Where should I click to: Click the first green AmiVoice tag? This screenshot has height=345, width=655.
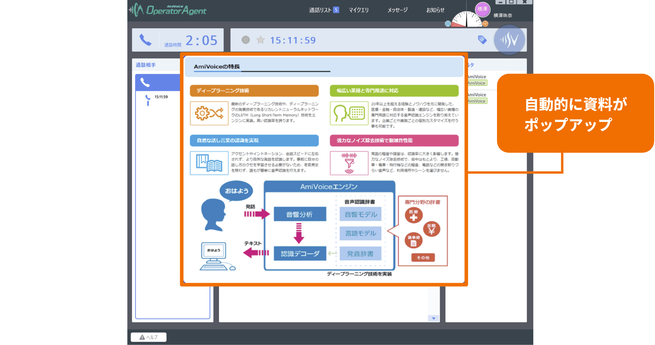pos(477,83)
